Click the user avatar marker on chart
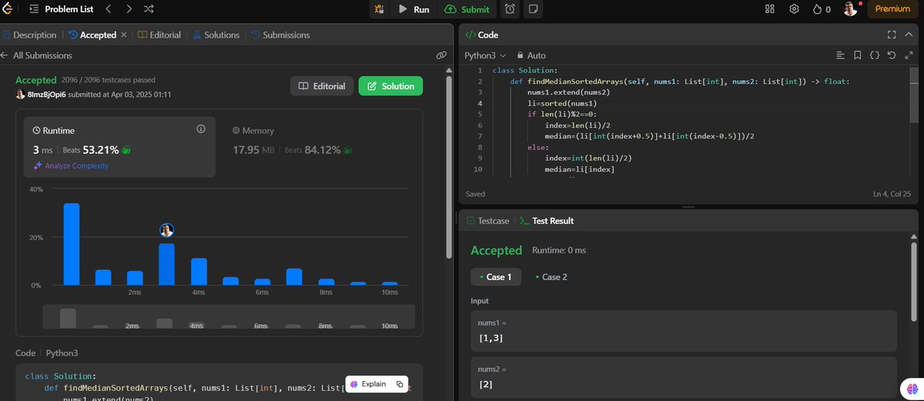 pos(166,229)
